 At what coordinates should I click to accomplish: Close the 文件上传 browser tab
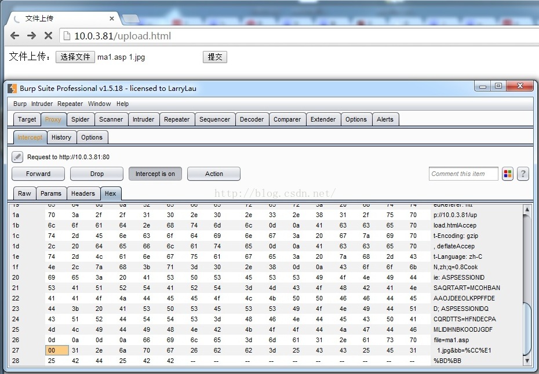click(x=112, y=19)
